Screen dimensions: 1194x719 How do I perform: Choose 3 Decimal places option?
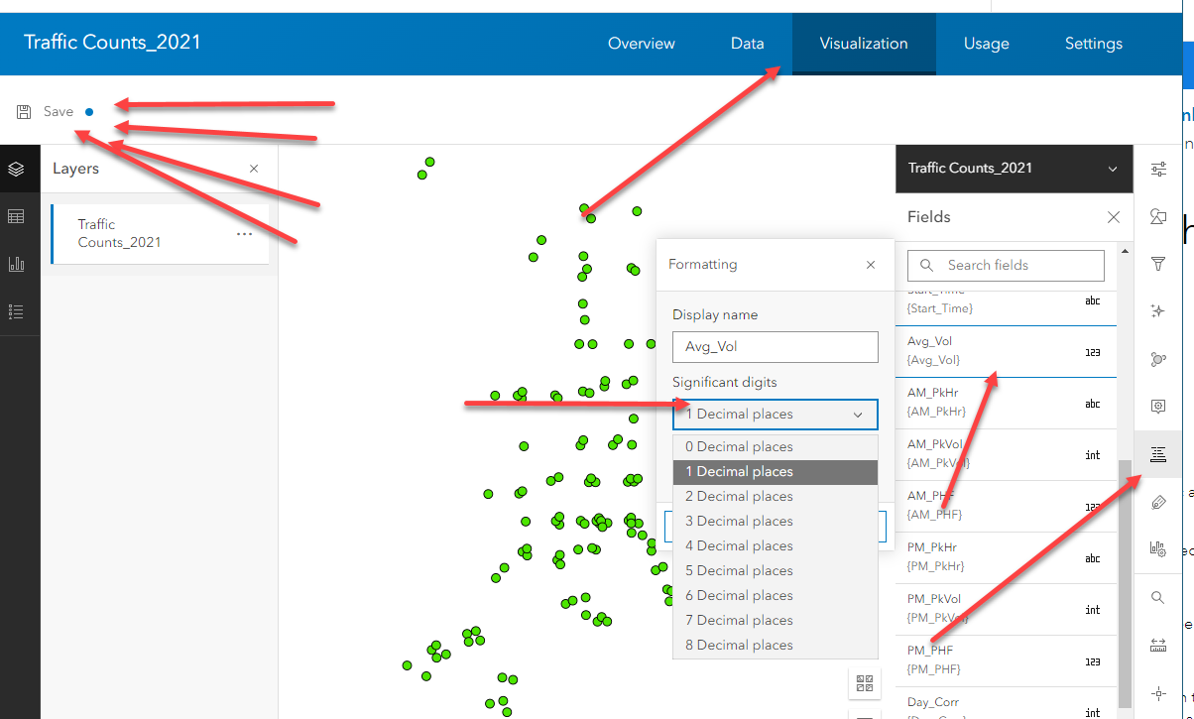[739, 521]
